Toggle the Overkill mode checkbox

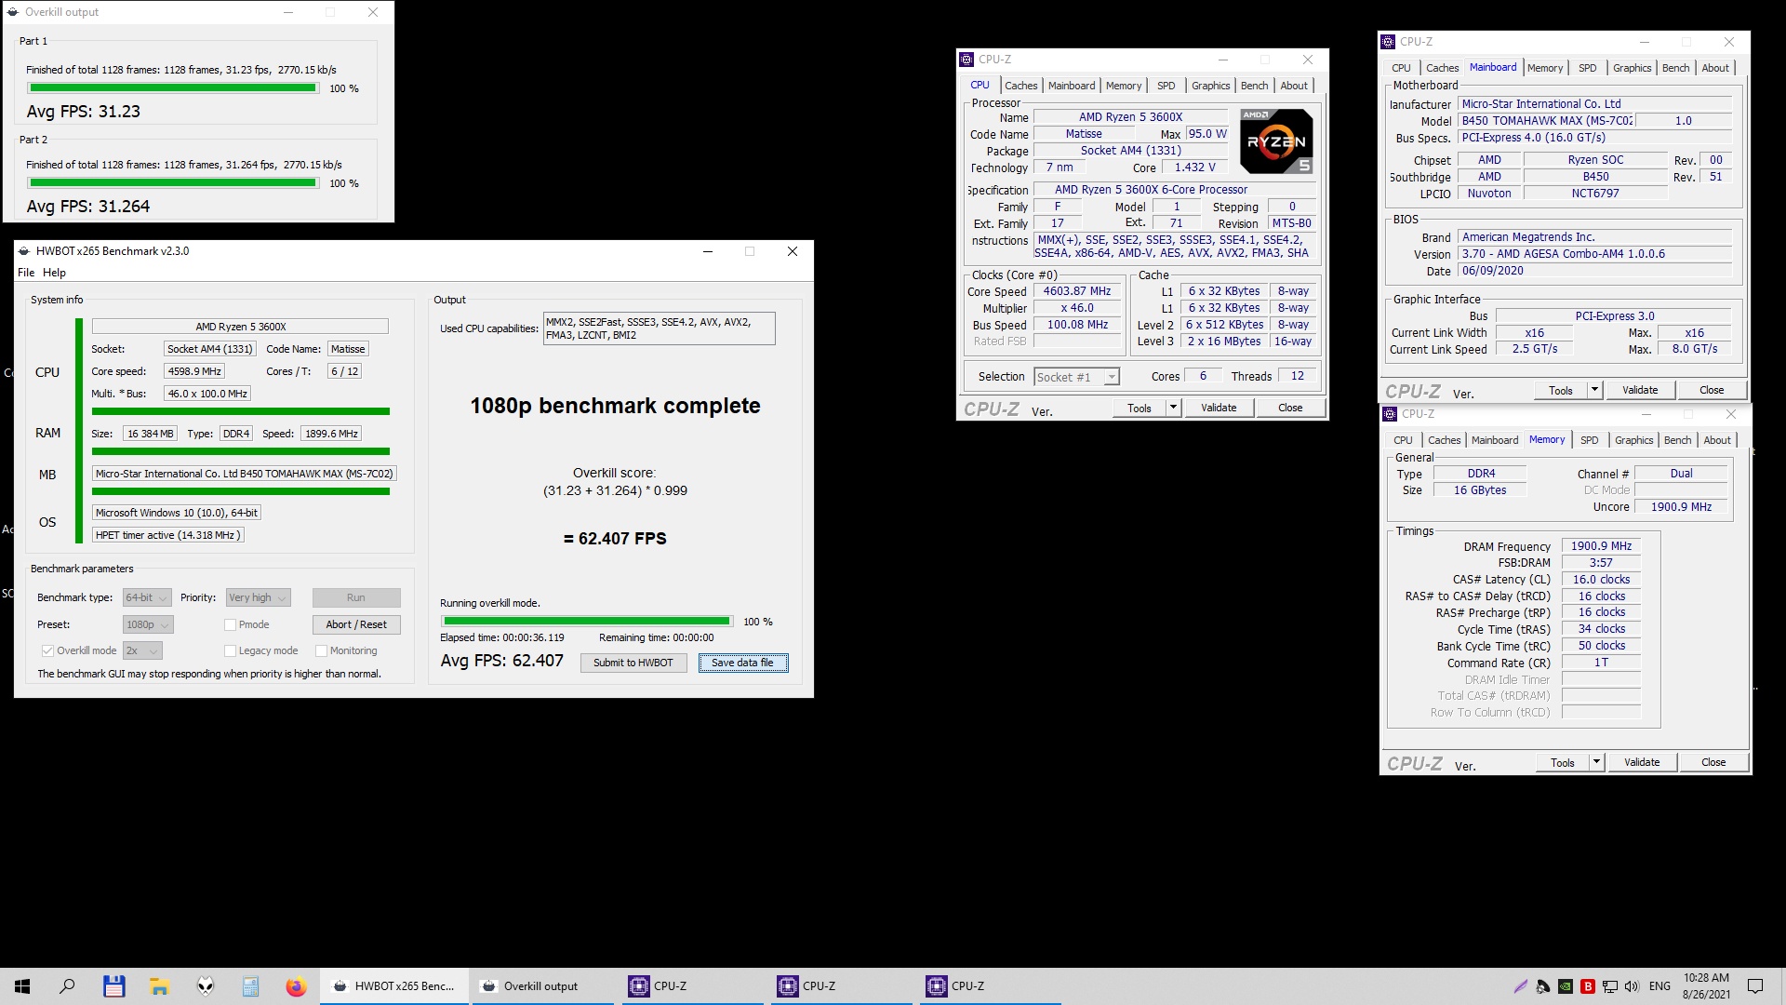pyautogui.click(x=47, y=650)
